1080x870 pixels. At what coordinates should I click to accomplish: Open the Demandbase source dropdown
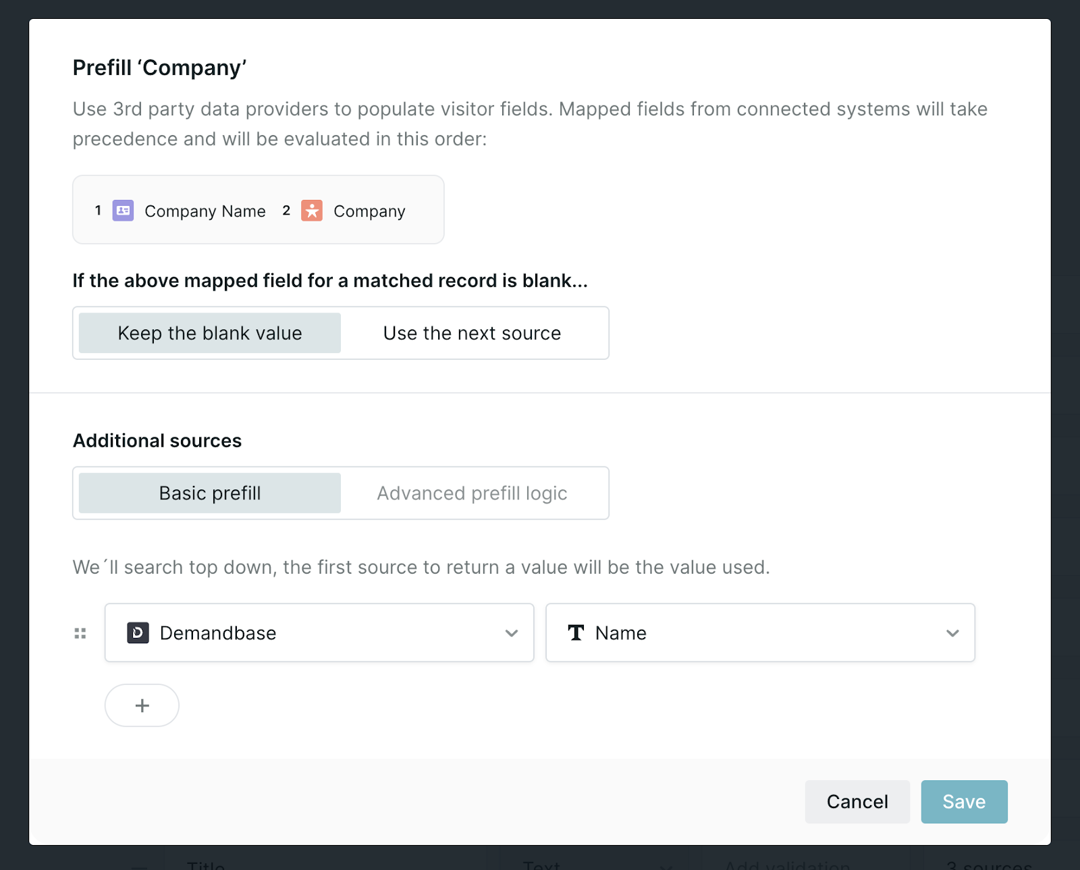pos(319,632)
